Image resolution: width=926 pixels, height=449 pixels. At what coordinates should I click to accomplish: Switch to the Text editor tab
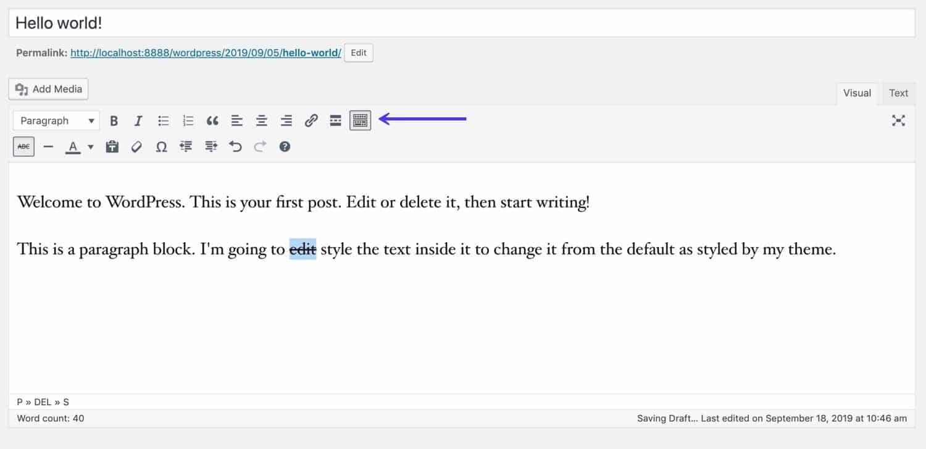pyautogui.click(x=898, y=93)
